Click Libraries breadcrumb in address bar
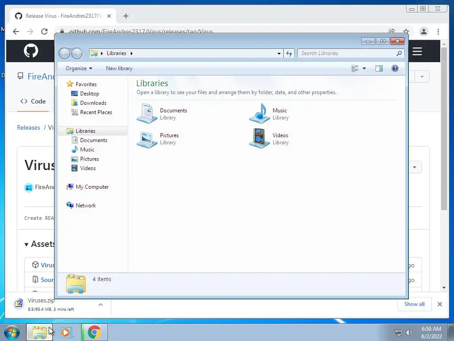454x341 pixels. tap(117, 53)
